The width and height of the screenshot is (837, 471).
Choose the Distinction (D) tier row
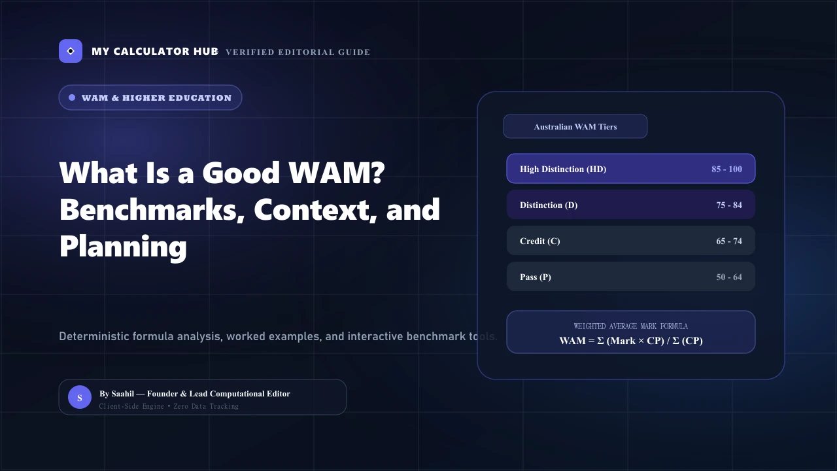click(631, 205)
